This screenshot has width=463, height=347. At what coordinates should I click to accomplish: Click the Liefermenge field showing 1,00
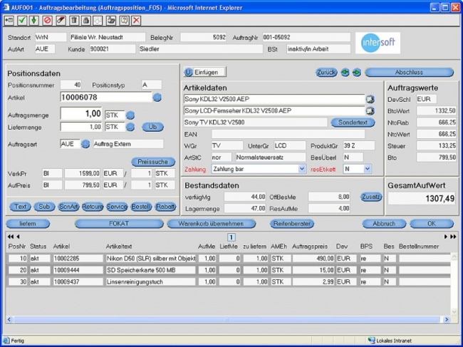click(x=81, y=127)
